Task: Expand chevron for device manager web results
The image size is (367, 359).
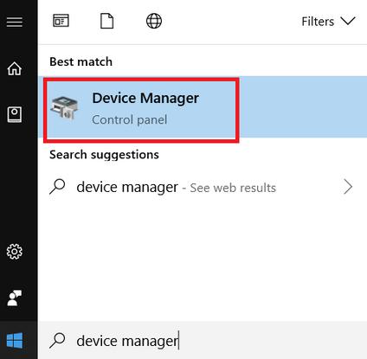Action: pos(348,187)
